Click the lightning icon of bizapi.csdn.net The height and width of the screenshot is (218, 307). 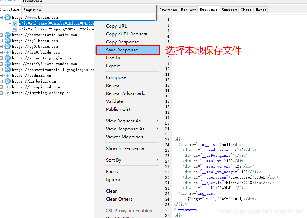coord(8,87)
